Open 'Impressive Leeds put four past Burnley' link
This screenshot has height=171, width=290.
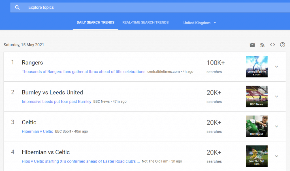click(x=57, y=101)
